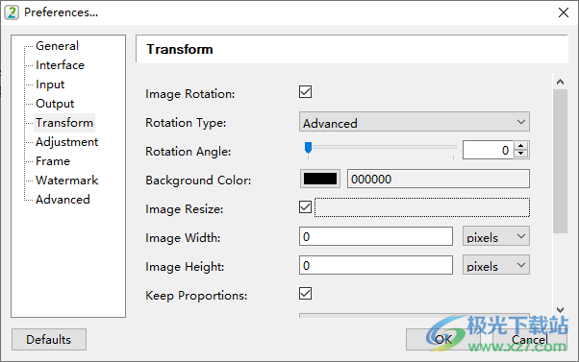
Task: Click the 000000 color hex field
Action: pos(439,179)
